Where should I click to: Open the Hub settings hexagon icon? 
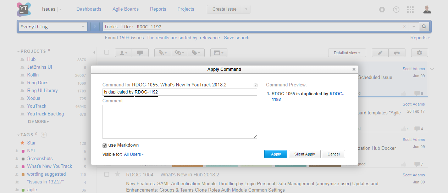pyautogui.click(x=382, y=10)
